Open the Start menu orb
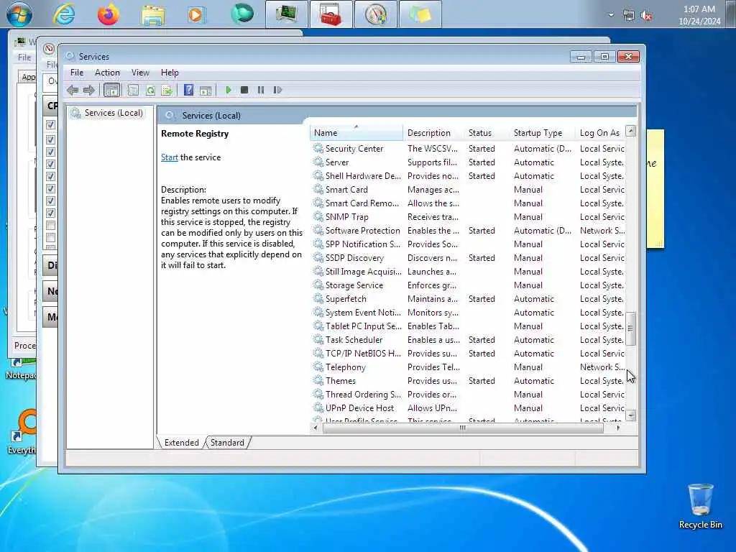This screenshot has height=552, width=736. pyautogui.click(x=19, y=14)
